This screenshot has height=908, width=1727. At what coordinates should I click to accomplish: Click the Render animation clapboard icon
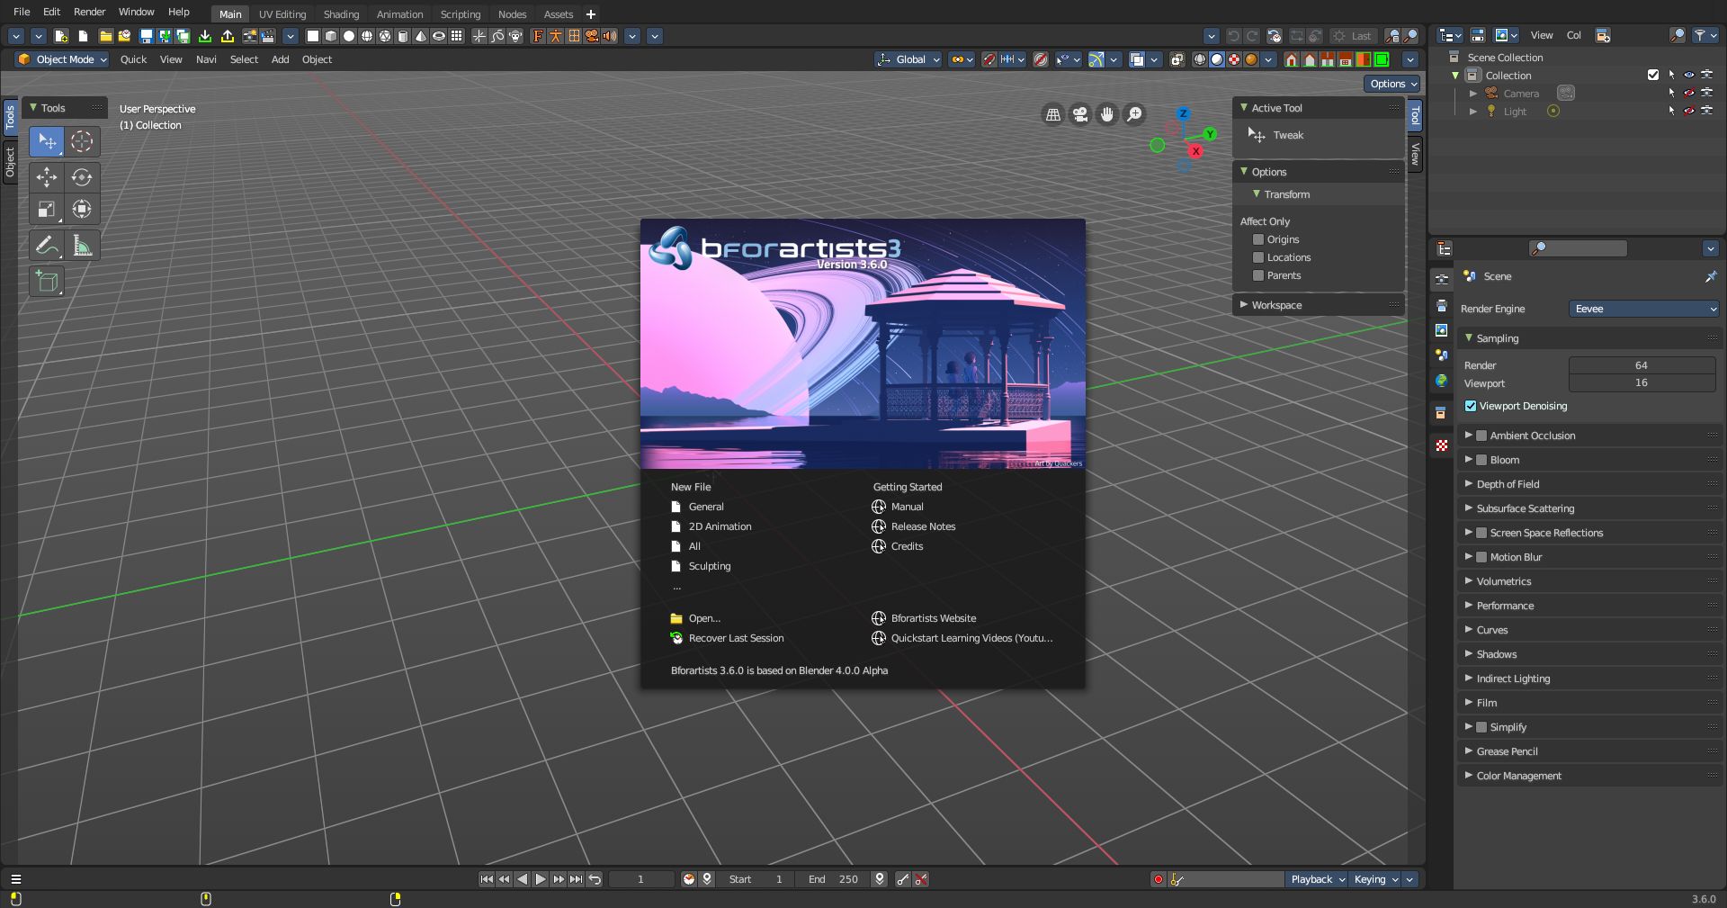tap(268, 36)
